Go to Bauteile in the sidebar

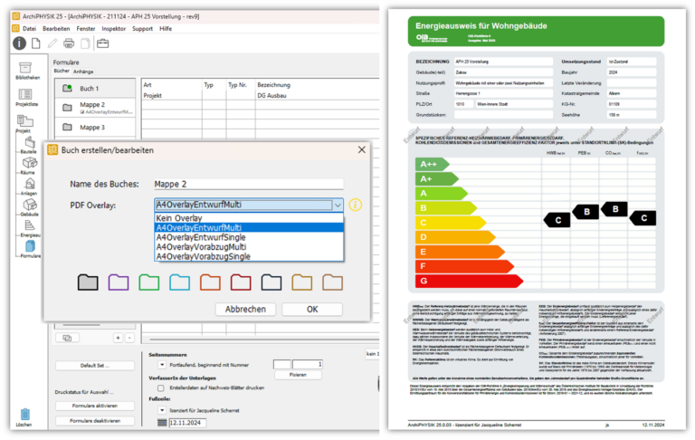[29, 145]
